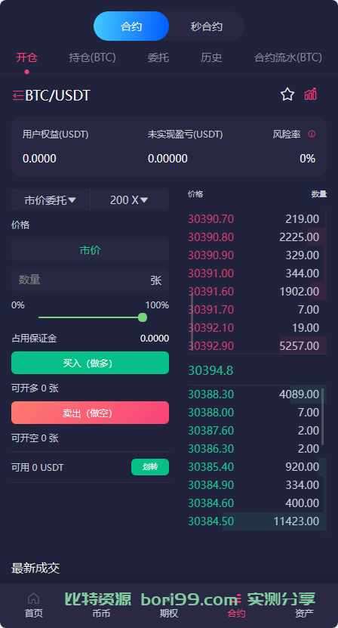Favorite BTC/USDT with the star icon

point(287,95)
